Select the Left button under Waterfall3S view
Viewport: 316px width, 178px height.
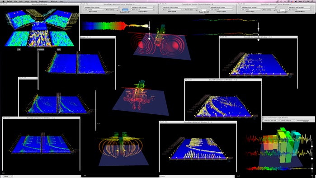pos(19,49)
